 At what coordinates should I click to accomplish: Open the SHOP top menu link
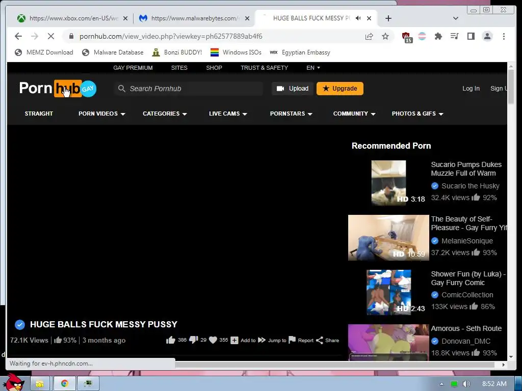pyautogui.click(x=214, y=68)
